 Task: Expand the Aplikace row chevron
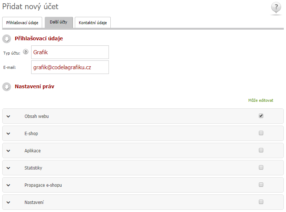click(x=8, y=151)
